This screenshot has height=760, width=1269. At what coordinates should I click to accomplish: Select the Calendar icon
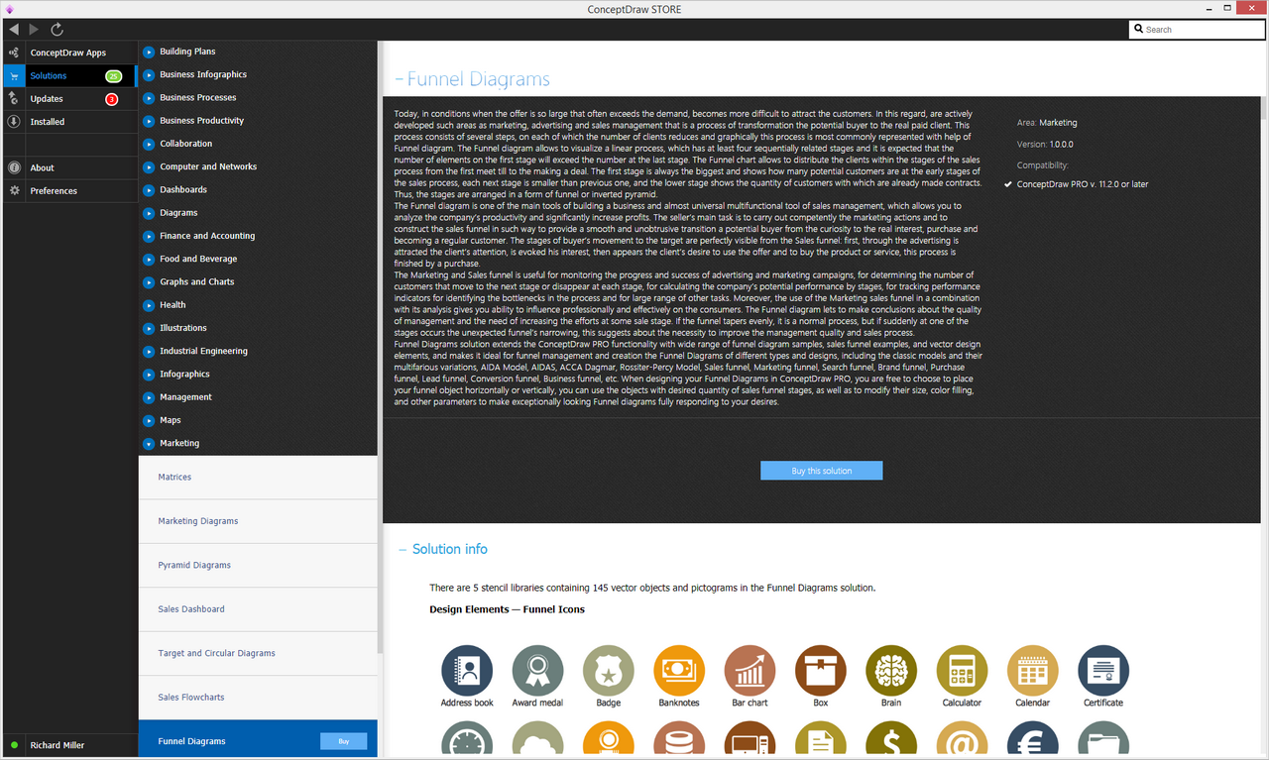(1032, 670)
